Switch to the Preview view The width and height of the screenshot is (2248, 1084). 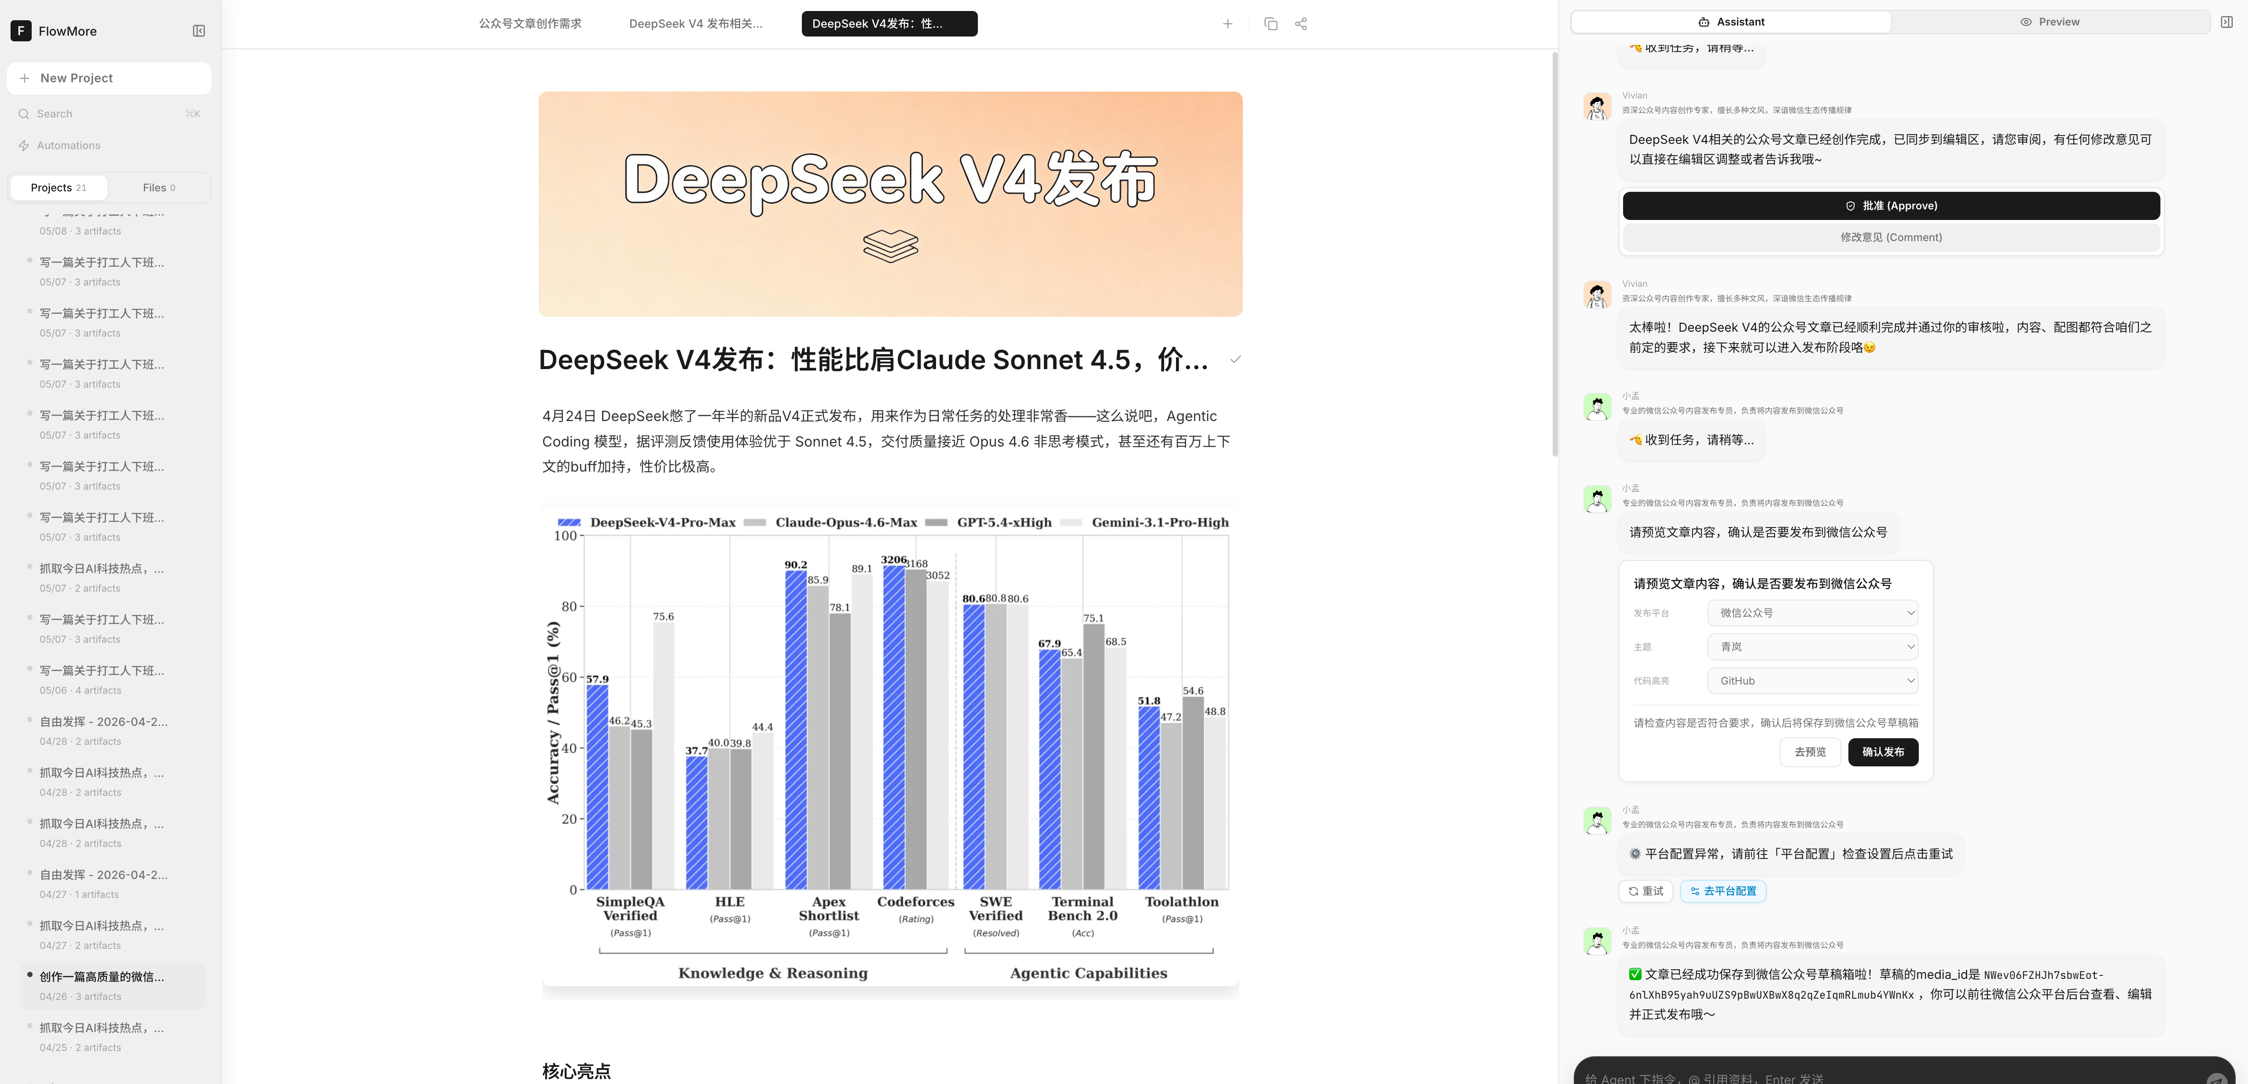2050,22
